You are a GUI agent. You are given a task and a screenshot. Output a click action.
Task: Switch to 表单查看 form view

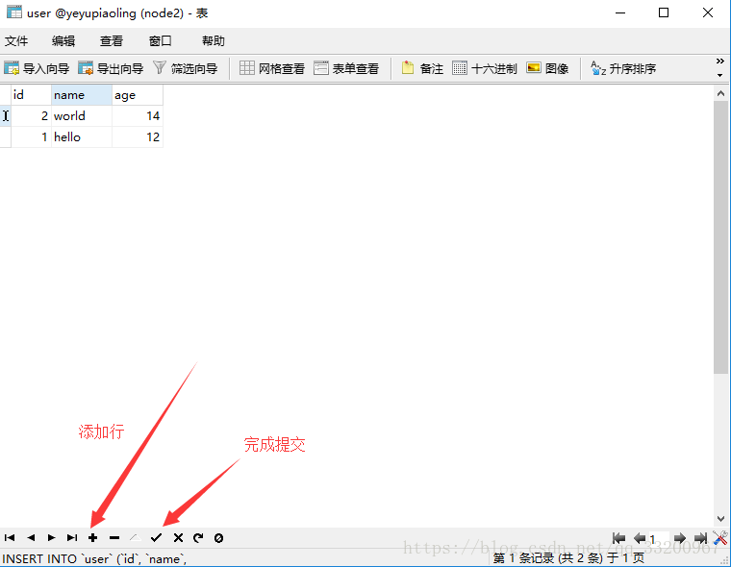pyautogui.click(x=347, y=68)
